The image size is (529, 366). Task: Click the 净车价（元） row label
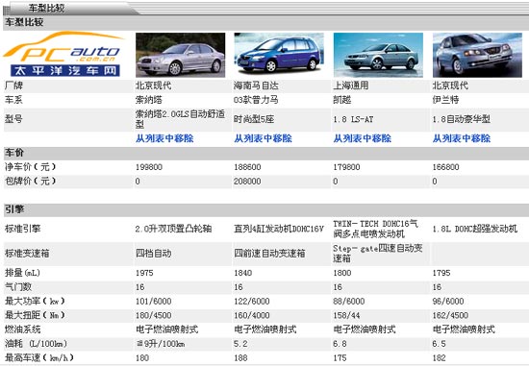pyautogui.click(x=31, y=167)
